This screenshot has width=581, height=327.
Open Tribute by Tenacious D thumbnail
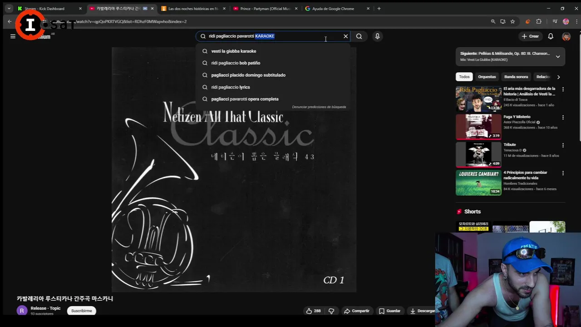pos(478,154)
